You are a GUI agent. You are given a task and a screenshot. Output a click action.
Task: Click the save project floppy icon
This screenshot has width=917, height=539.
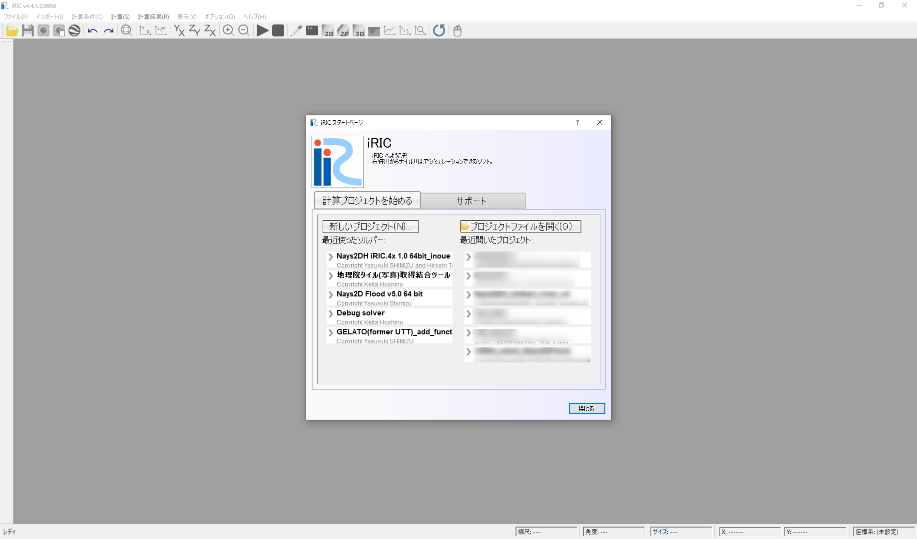[28, 30]
